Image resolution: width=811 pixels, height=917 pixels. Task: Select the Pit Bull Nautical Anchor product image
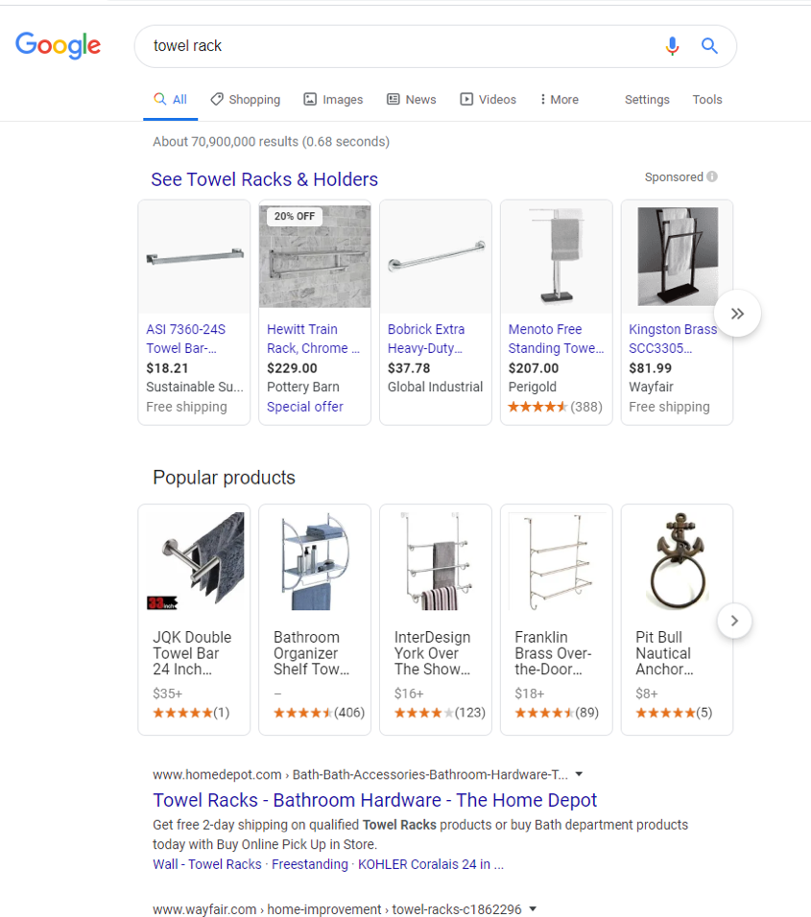677,561
